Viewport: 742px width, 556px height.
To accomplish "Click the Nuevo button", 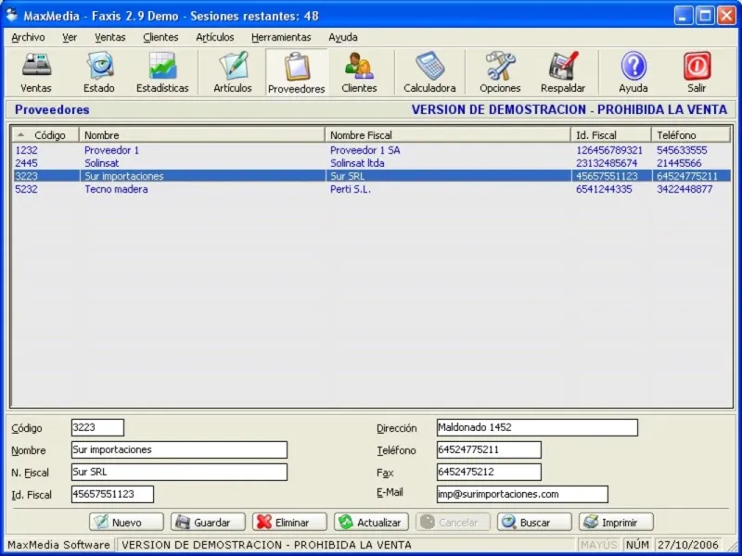I will point(127,523).
